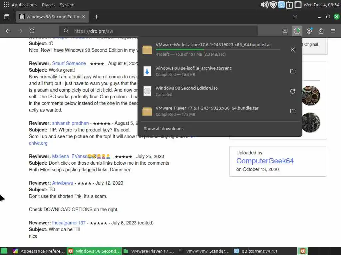Select the Windows 98 Second Edition tab

pos(52,17)
